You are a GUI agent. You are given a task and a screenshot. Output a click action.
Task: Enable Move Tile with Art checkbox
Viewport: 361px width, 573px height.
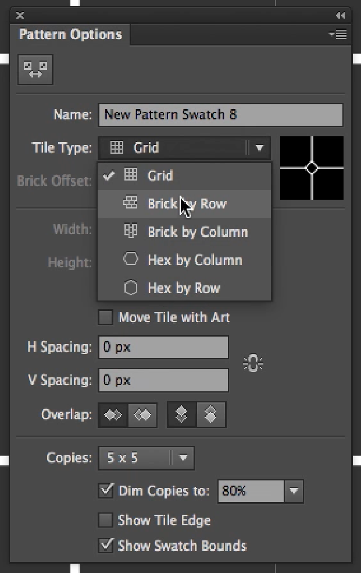pos(105,317)
